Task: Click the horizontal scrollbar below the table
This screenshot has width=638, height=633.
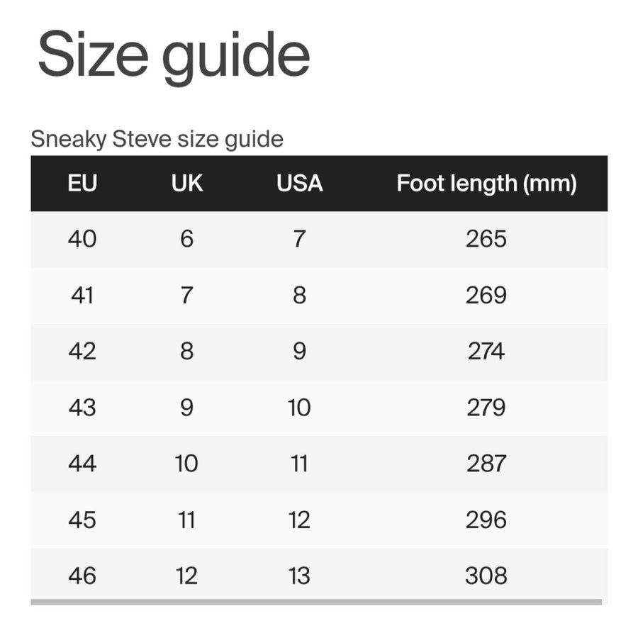Action: tap(316, 603)
